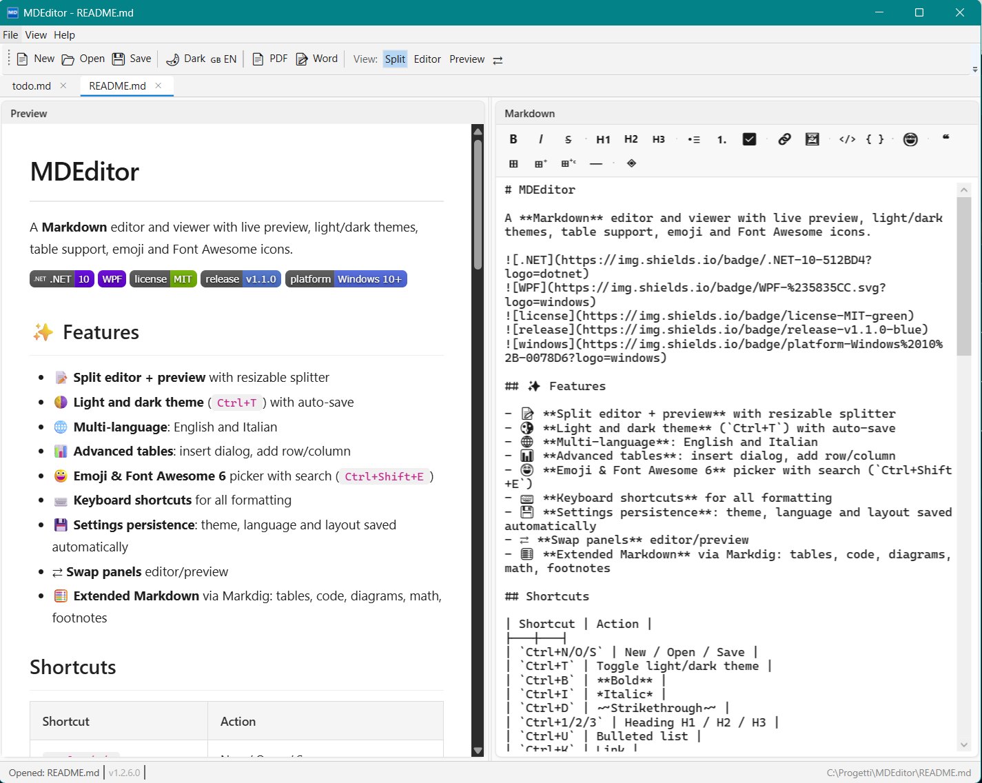Insert H2 heading

point(631,139)
